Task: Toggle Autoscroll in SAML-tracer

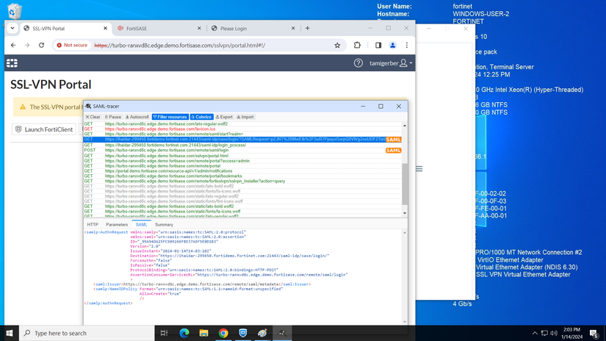Action: 137,117
